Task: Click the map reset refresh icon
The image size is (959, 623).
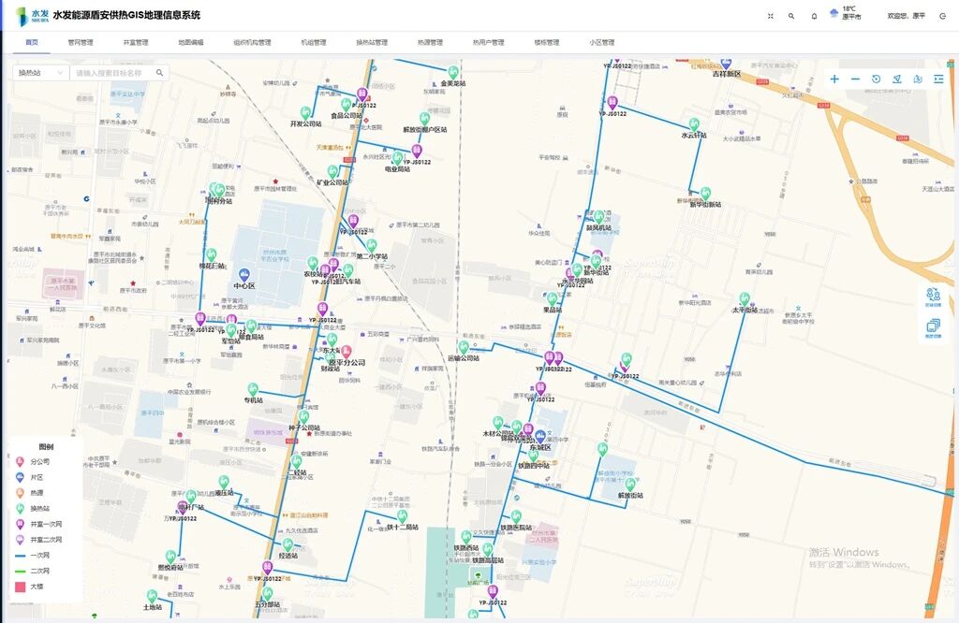Action: pyautogui.click(x=876, y=80)
